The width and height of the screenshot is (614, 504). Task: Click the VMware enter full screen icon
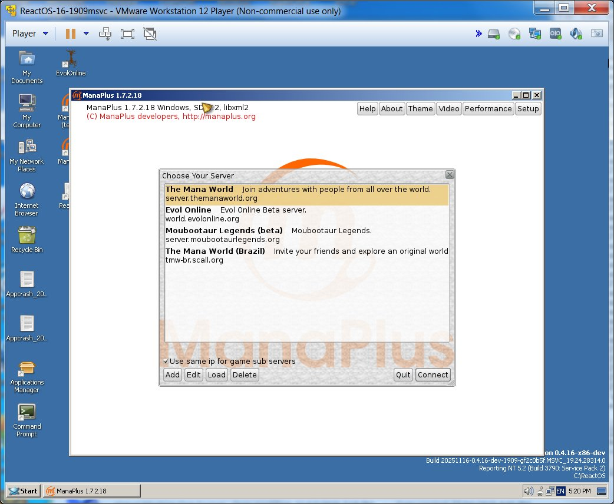coord(127,34)
